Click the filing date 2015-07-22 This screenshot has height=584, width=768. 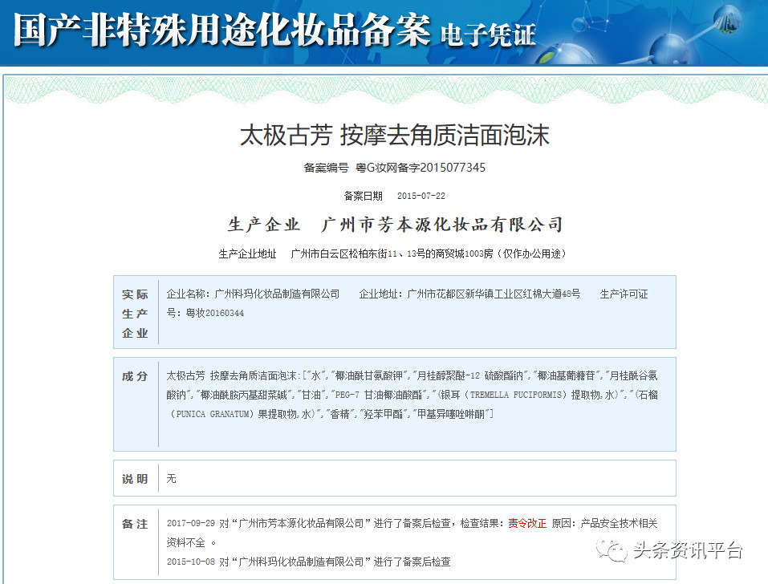coord(421,196)
